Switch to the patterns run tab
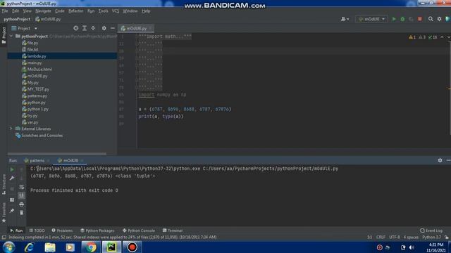Screen dimensions: 451x253 point(37,160)
